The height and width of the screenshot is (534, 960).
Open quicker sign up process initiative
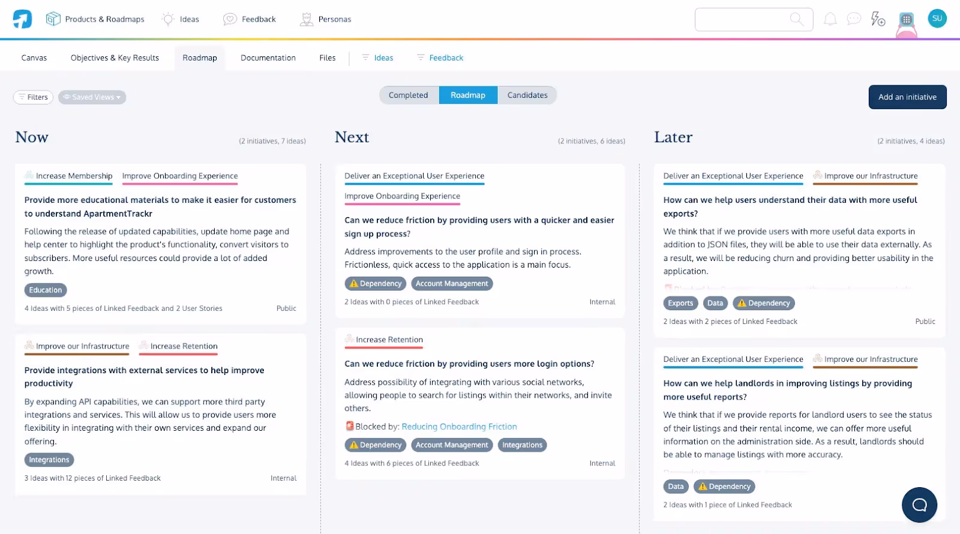click(479, 227)
